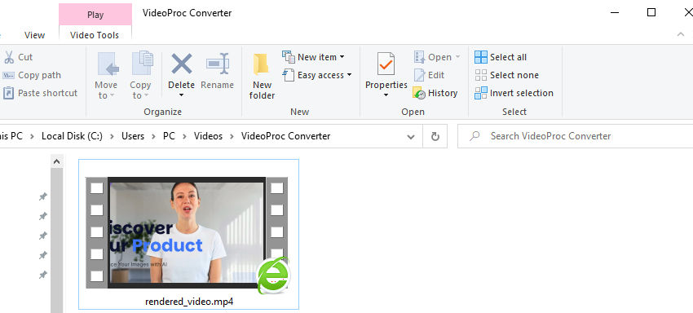This screenshot has height=313, width=693.
Task: Click the pink Play contextual tab
Action: point(95,15)
